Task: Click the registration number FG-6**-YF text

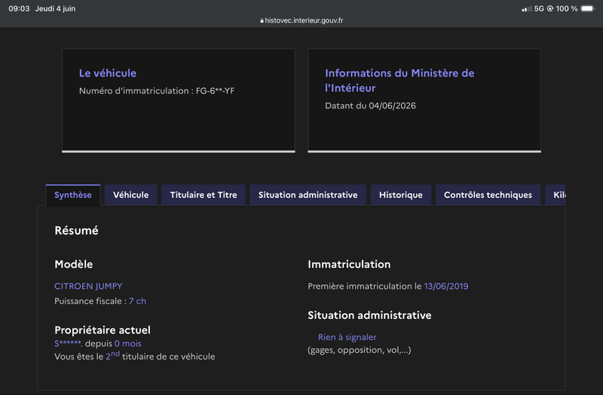Action: coord(215,91)
